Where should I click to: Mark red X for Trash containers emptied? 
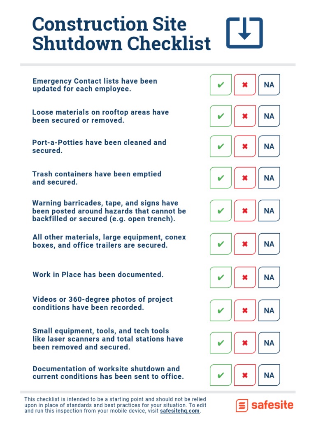pos(245,178)
